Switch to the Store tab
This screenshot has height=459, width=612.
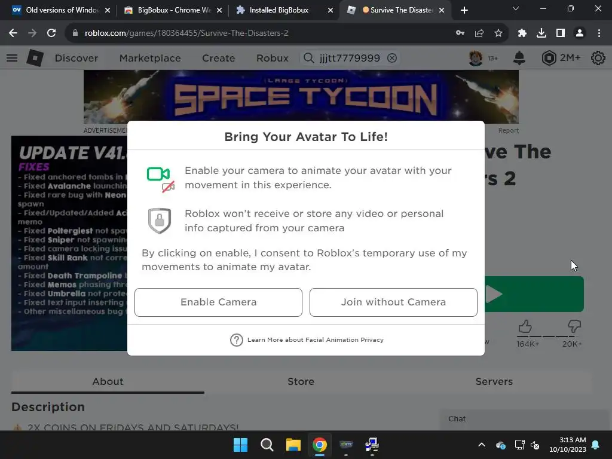[301, 381]
